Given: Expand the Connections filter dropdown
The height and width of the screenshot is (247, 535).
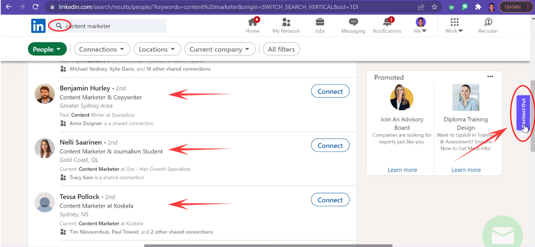Looking at the screenshot, I should tap(102, 49).
